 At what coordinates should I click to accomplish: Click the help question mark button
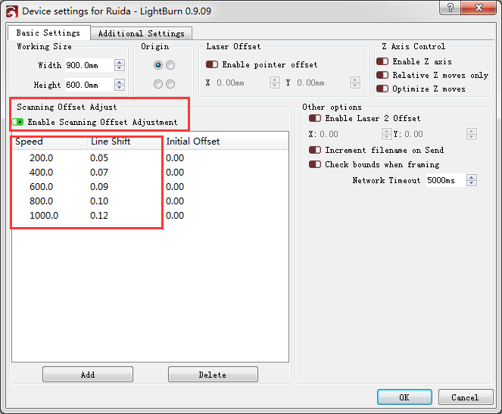[x=451, y=8]
